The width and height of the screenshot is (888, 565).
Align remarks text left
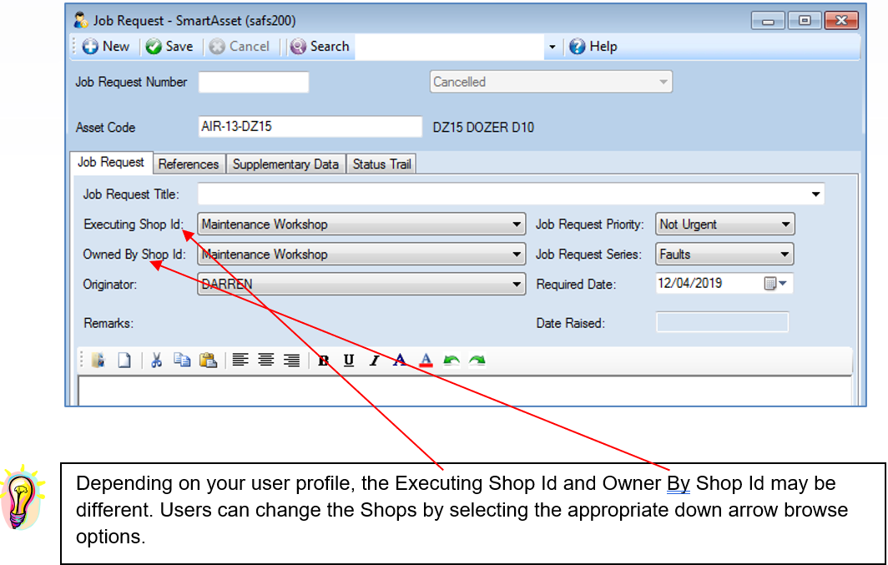click(x=240, y=360)
